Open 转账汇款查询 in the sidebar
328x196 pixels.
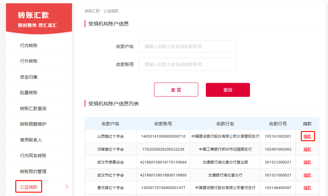click(32, 108)
